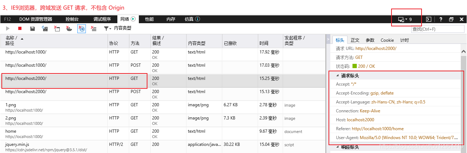Sort by 时间 column header
The width and height of the screenshot is (467, 153).
click(x=270, y=40)
